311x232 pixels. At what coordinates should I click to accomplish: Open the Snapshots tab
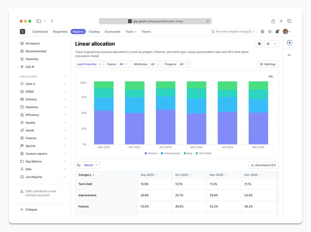[60, 32]
